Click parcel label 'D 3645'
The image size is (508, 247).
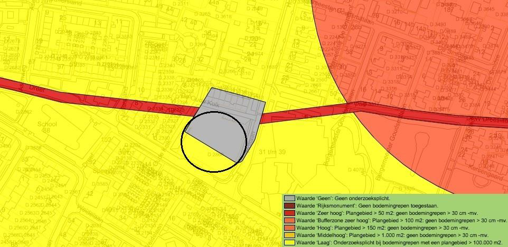coord(486,9)
